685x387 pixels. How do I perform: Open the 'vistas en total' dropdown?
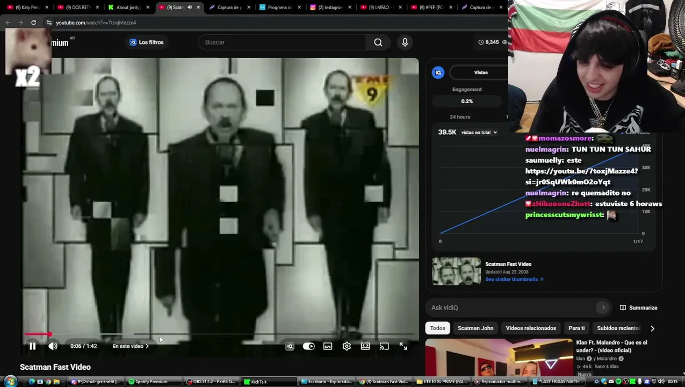pos(479,132)
